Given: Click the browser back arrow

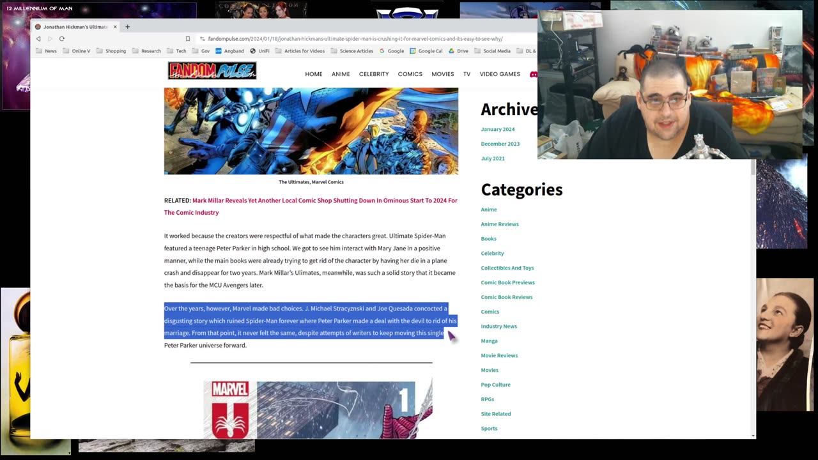Looking at the screenshot, I should (38, 39).
